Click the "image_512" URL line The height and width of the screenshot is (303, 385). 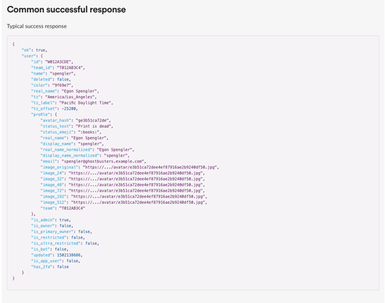click(124, 202)
